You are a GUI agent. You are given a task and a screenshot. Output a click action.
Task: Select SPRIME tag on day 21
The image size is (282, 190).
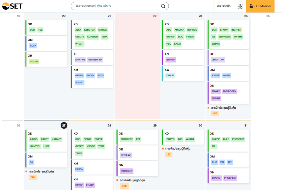(x=102, y=30)
